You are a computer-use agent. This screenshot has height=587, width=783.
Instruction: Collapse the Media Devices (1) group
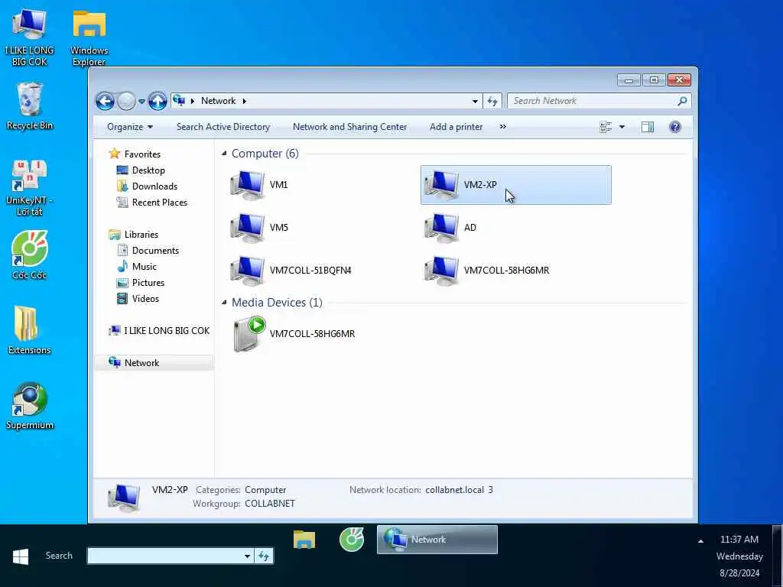tap(224, 302)
